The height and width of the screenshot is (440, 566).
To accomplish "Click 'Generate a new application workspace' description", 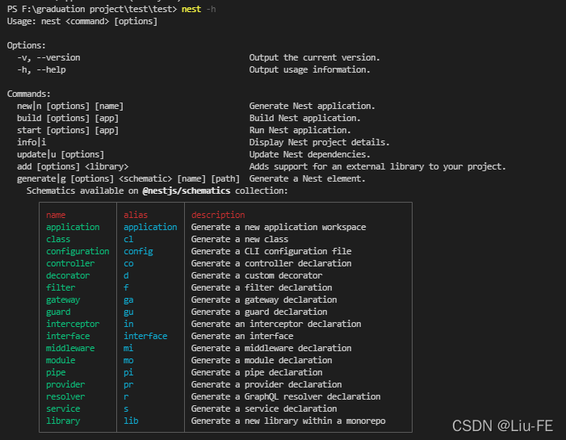I will (x=279, y=227).
